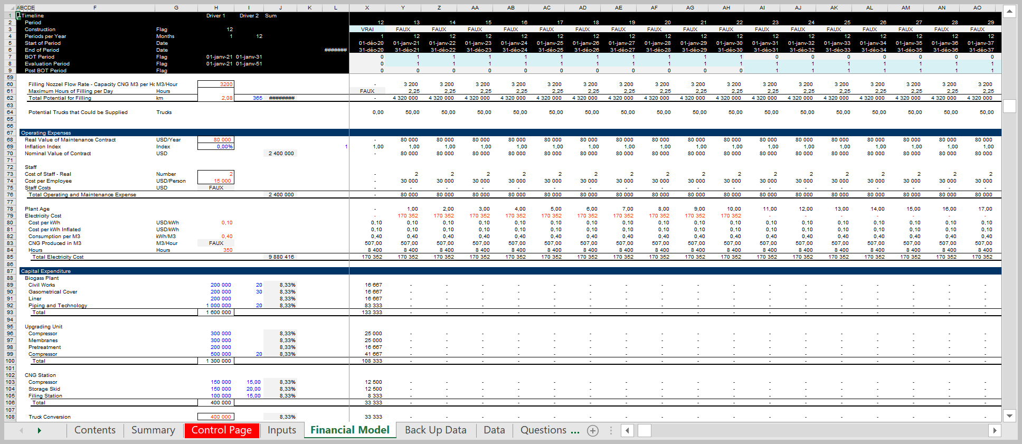The height and width of the screenshot is (444, 1022).
Task: Select column X header
Action: click(367, 8)
